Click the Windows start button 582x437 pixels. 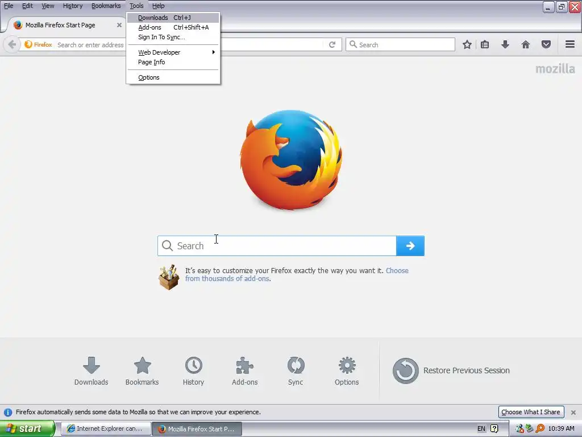pyautogui.click(x=27, y=428)
